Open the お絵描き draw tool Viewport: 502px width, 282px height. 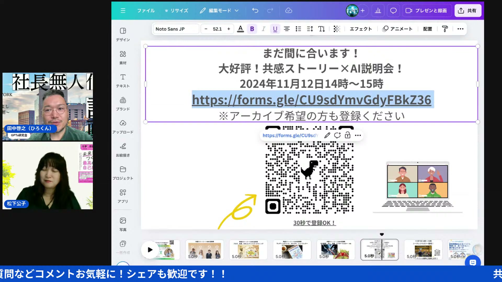pos(123,150)
